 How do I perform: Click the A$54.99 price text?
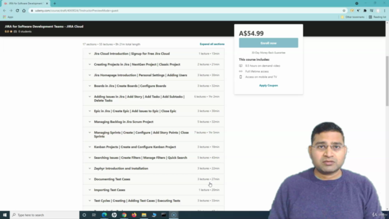pyautogui.click(x=251, y=33)
